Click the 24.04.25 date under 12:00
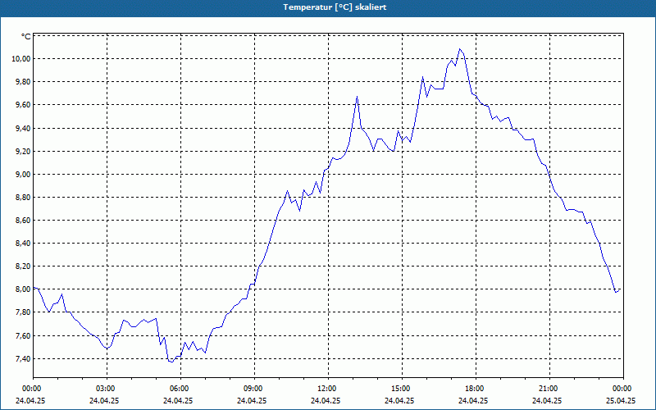The height and width of the screenshot is (410, 656). click(x=326, y=400)
